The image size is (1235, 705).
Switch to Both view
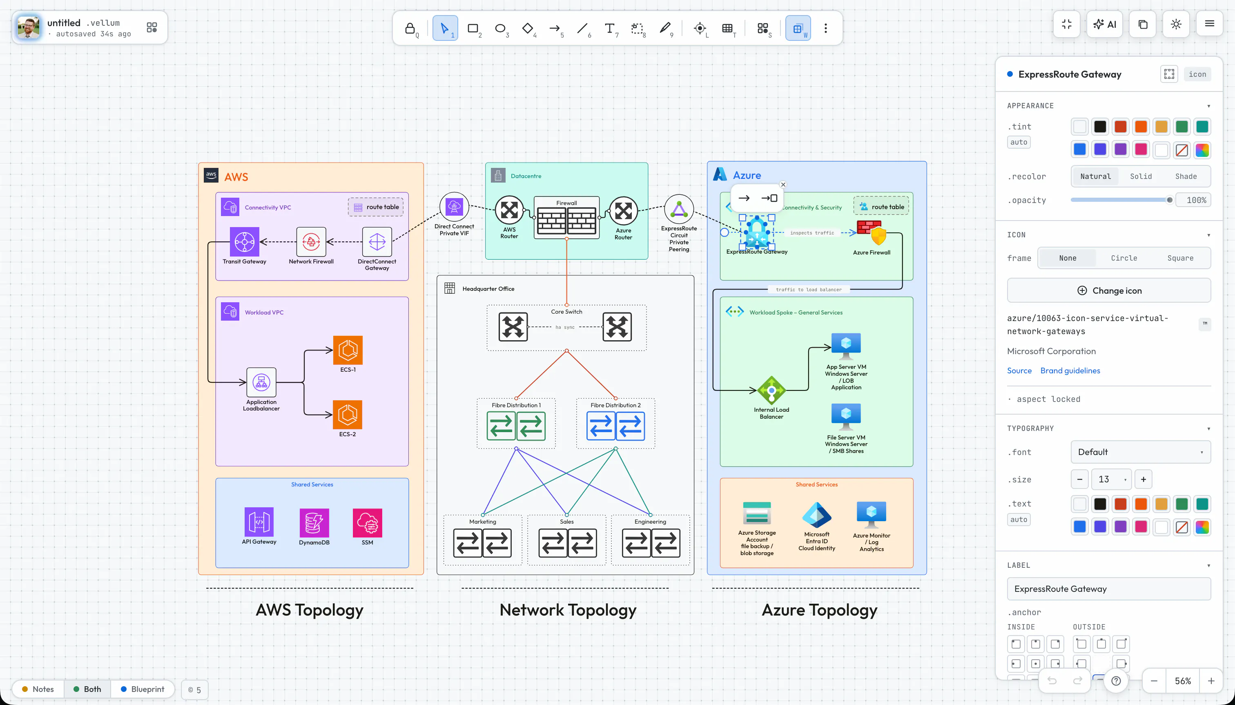click(87, 689)
